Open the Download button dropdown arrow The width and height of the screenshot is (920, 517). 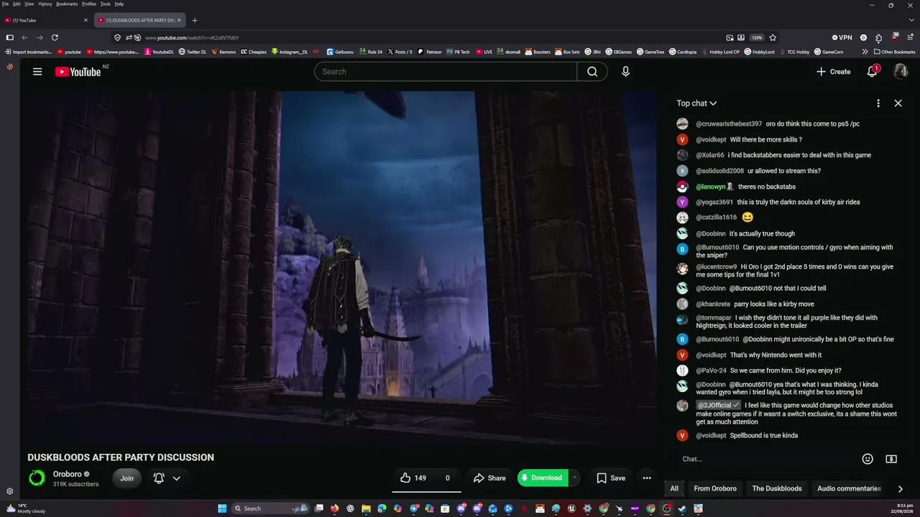[x=574, y=478]
